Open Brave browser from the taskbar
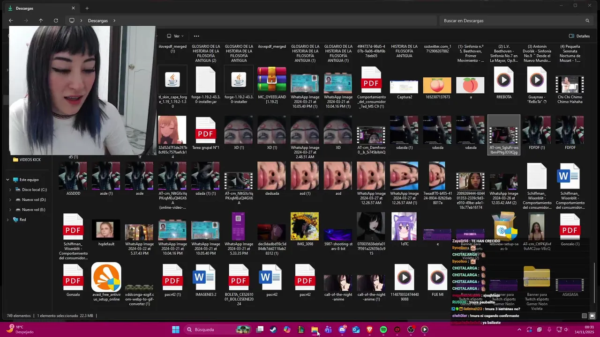The width and height of the screenshot is (600, 337). point(369,330)
